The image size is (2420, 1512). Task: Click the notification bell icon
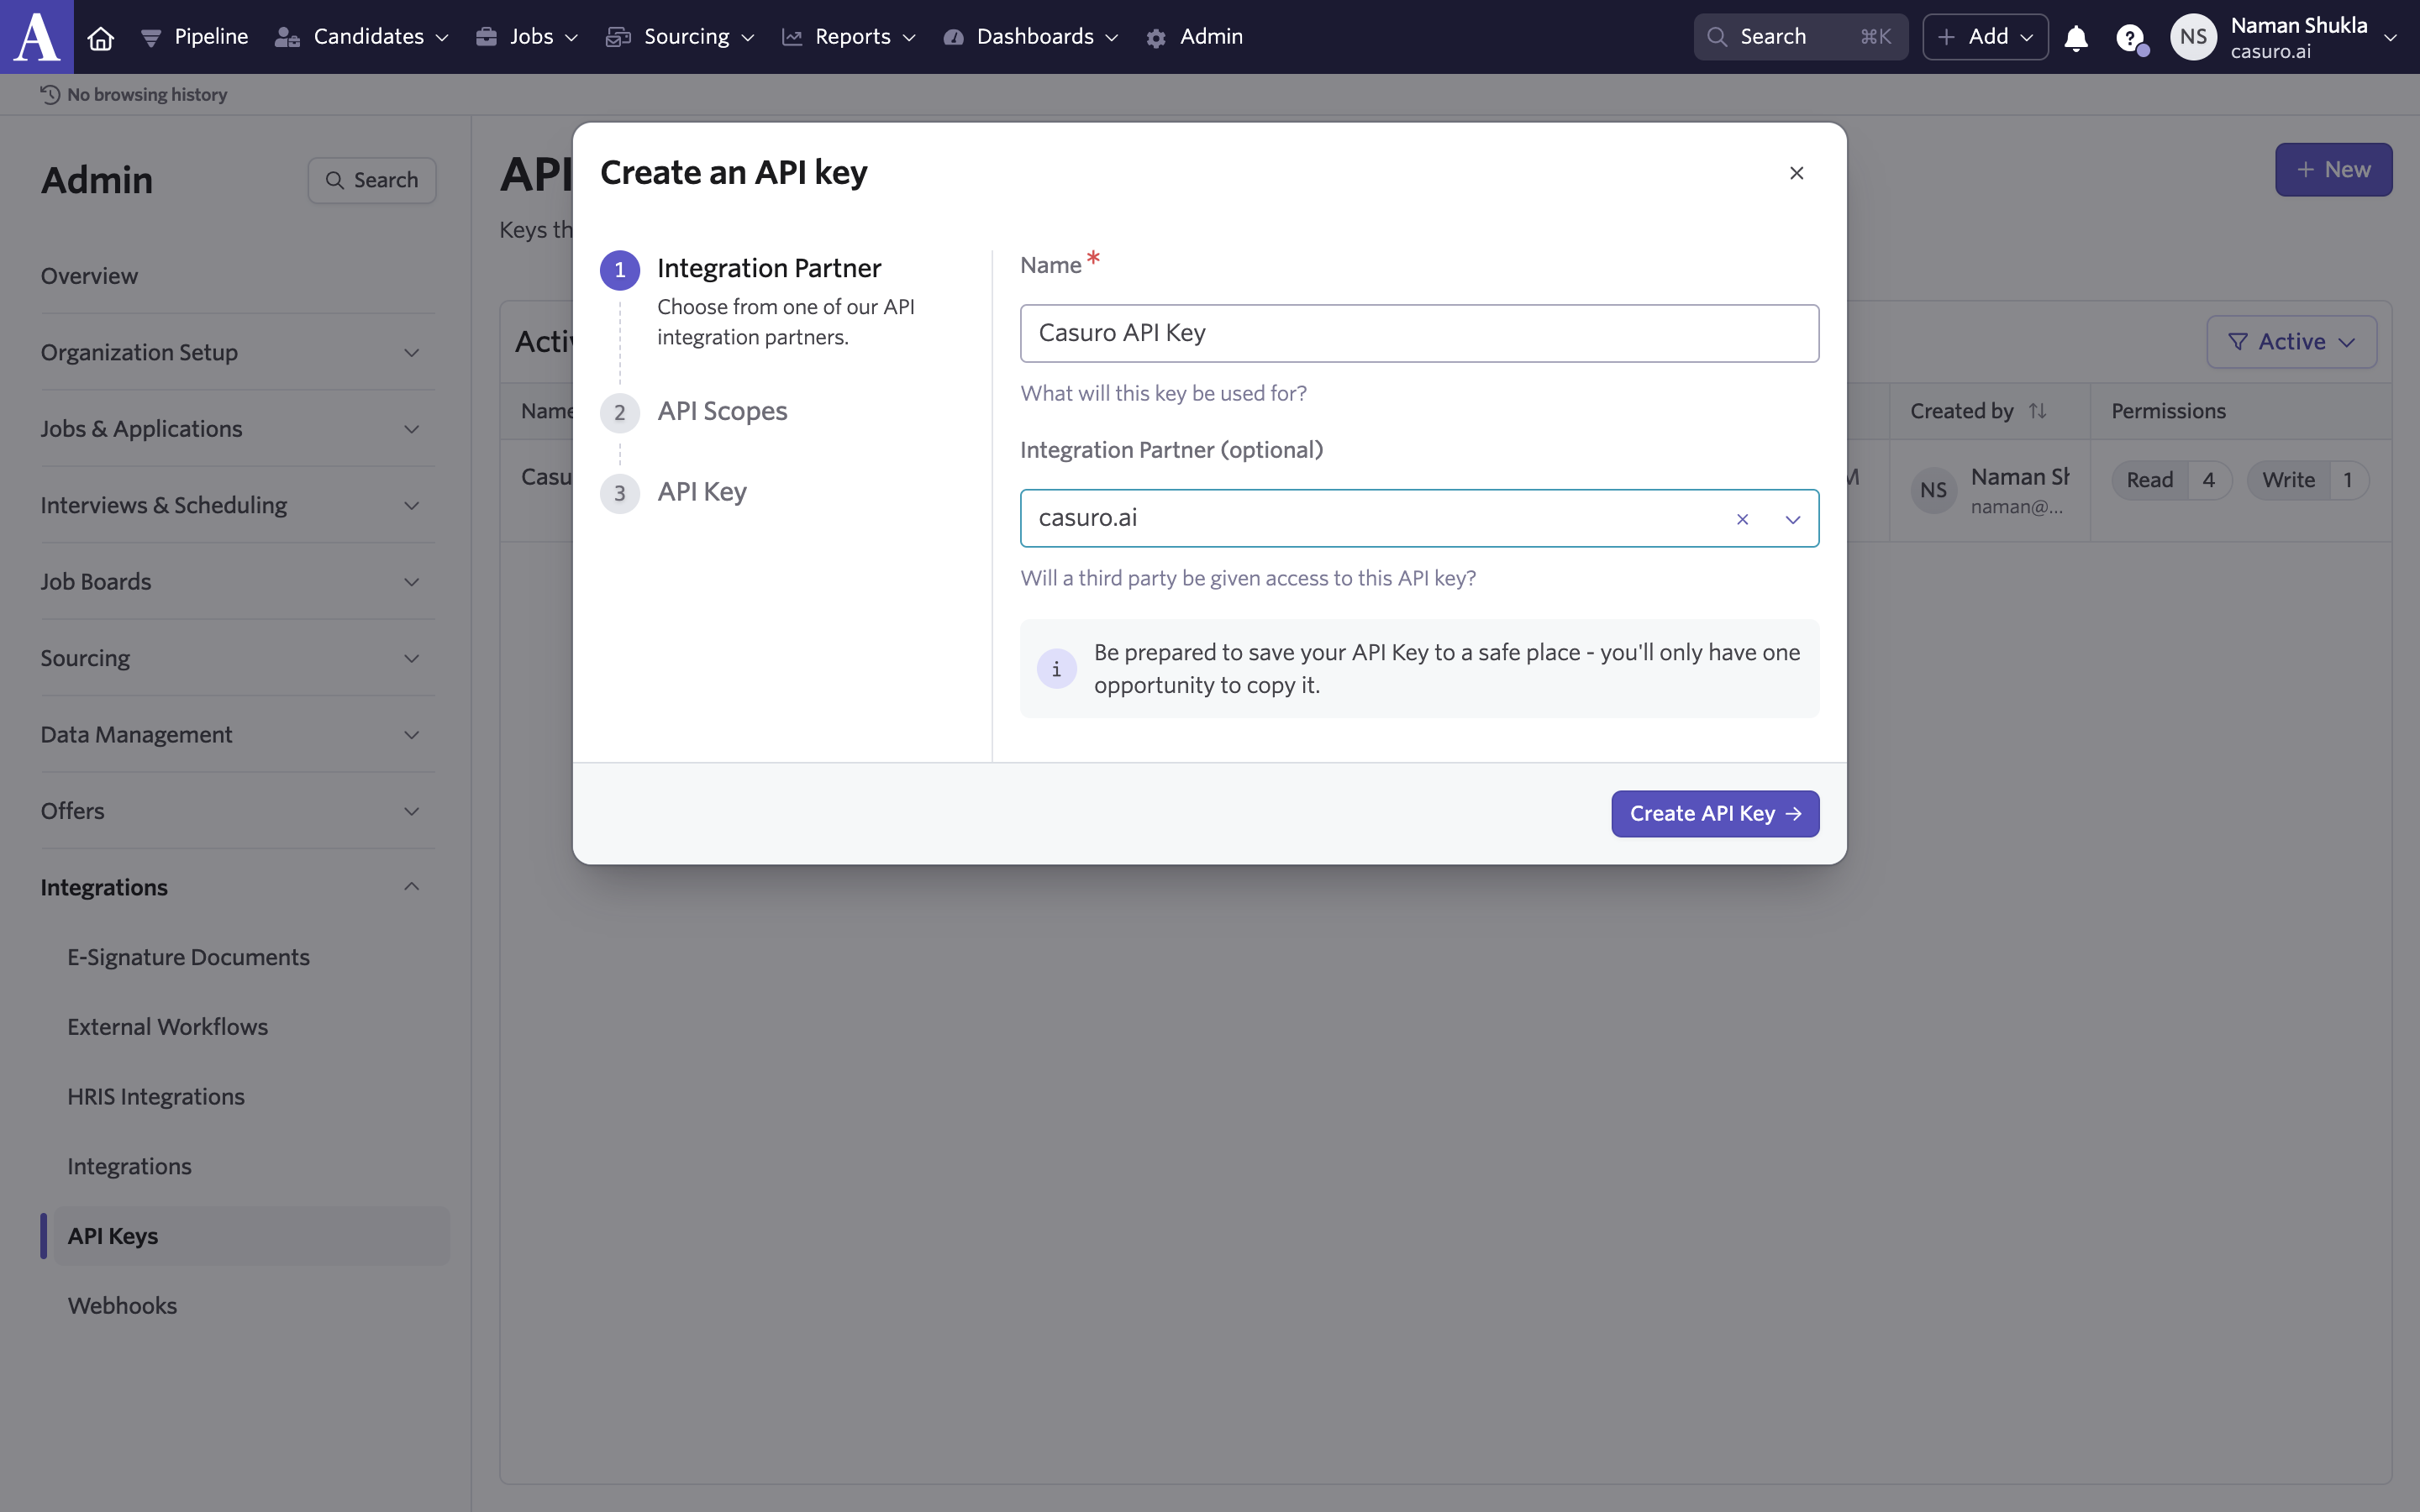point(2076,36)
